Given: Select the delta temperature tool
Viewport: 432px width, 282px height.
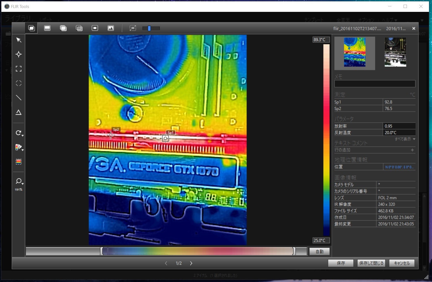Looking at the screenshot, I should tap(18, 112).
